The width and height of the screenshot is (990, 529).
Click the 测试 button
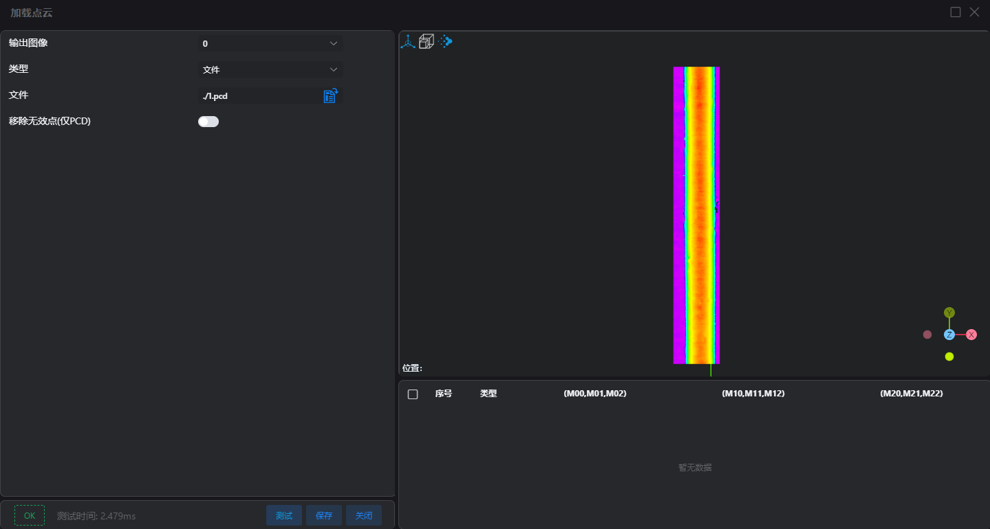click(284, 515)
